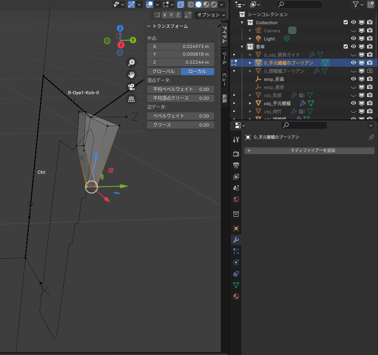Hide Light object with eye icon
The width and height of the screenshot is (378, 355).
point(353,38)
